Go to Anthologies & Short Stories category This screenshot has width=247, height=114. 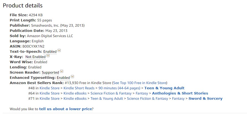point(180,93)
